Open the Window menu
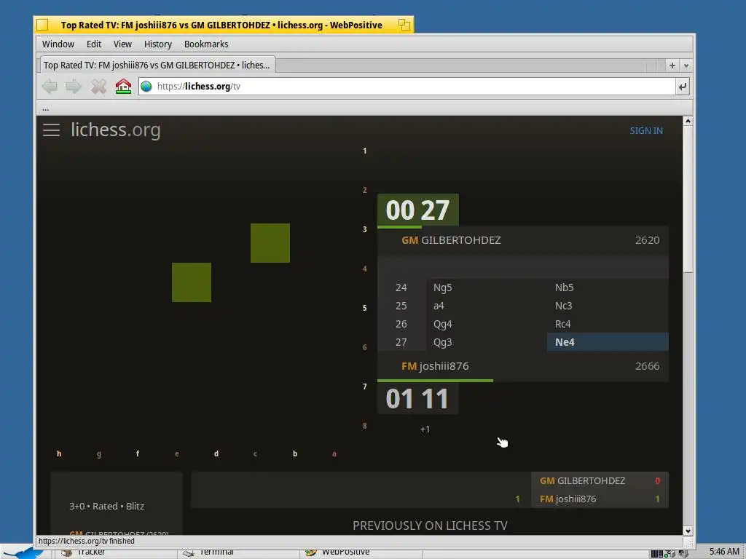Viewport: 746px width, 559px height. tap(58, 44)
